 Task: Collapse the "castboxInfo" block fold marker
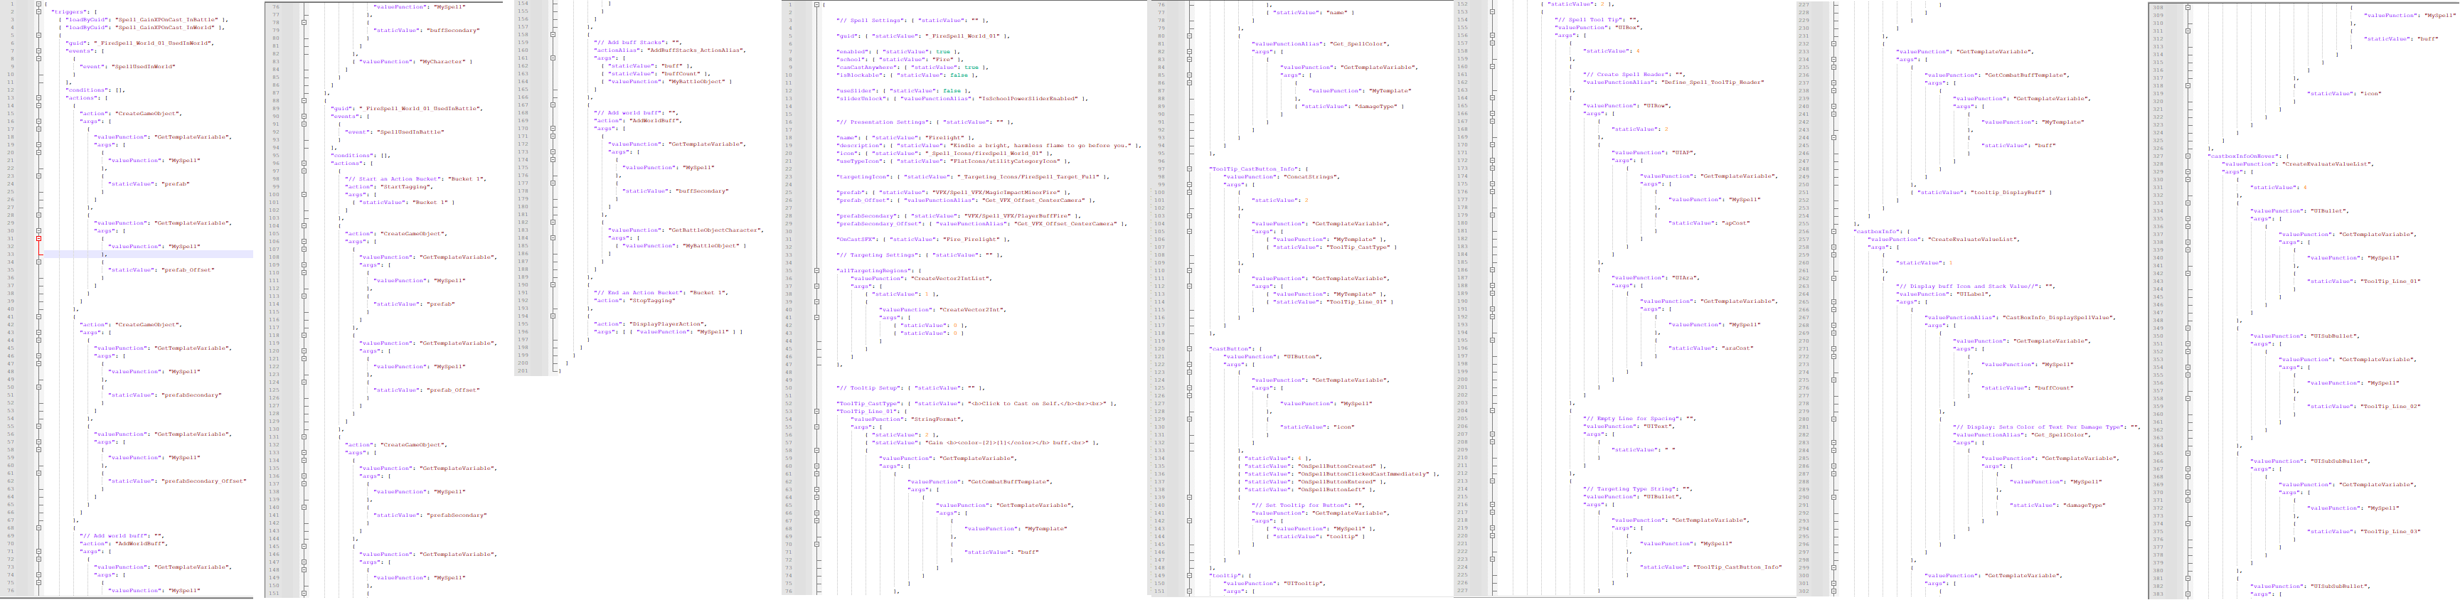tap(1834, 232)
